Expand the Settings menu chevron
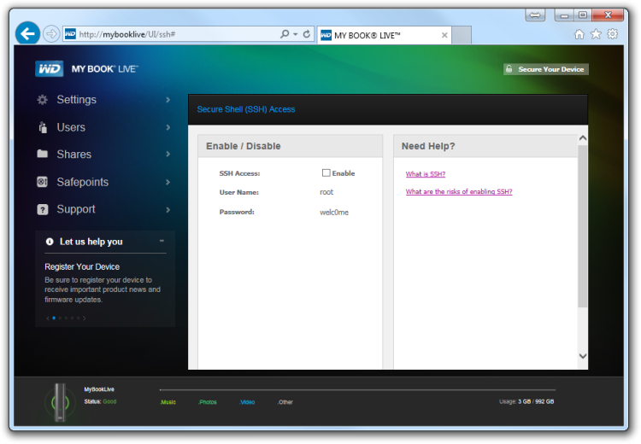The height and width of the screenshot is (444, 641). [168, 100]
